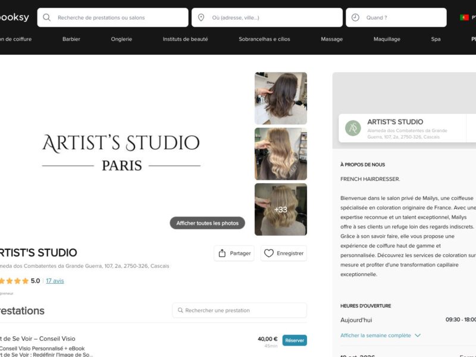Screen dimensions: 476x357
Task: Click the 5.0 rating value
Action: (x=35, y=281)
